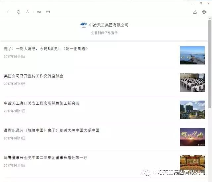
Task: Click the bridge thumbnail of first article
Action: 192,55
